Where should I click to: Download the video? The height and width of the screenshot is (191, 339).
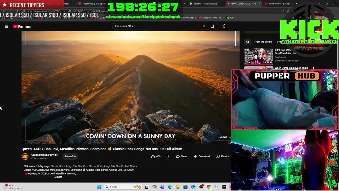tap(202, 156)
